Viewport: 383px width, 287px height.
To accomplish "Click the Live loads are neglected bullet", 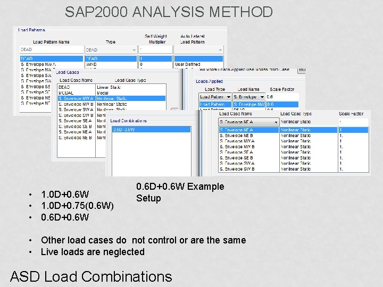I will coord(93,252).
